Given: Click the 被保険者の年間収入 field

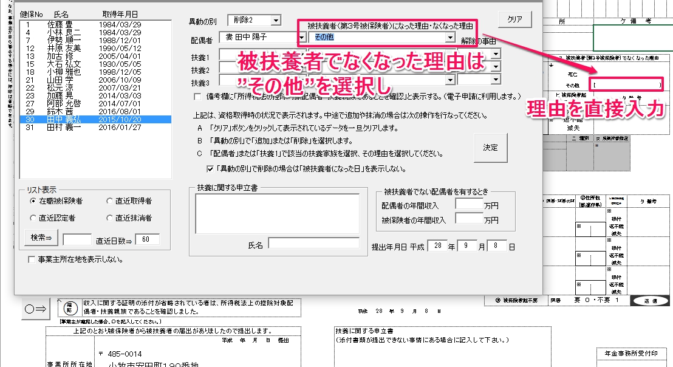Looking at the screenshot, I should point(469,219).
